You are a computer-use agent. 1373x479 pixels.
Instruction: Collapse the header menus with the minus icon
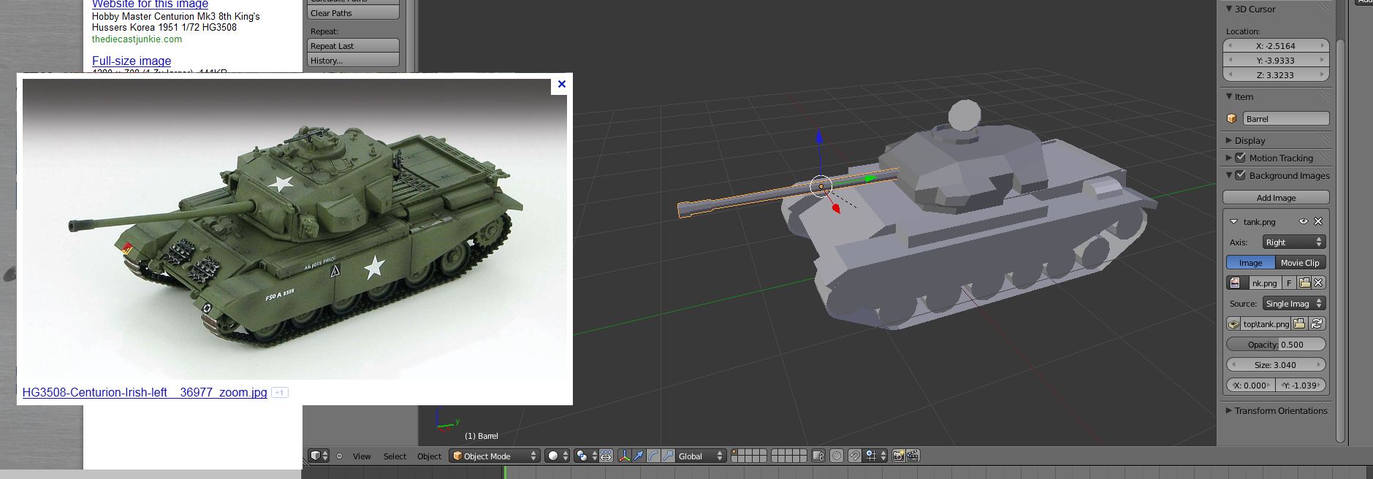[x=339, y=456]
